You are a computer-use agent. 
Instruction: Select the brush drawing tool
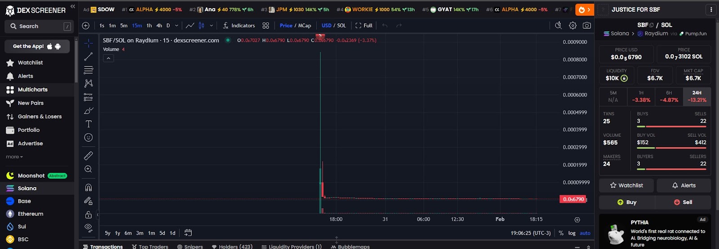coord(89,110)
